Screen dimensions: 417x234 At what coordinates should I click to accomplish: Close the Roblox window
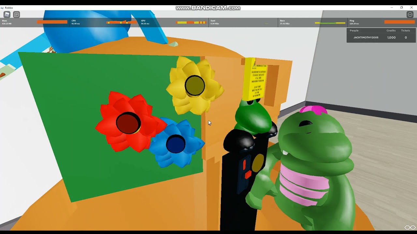point(411,7)
